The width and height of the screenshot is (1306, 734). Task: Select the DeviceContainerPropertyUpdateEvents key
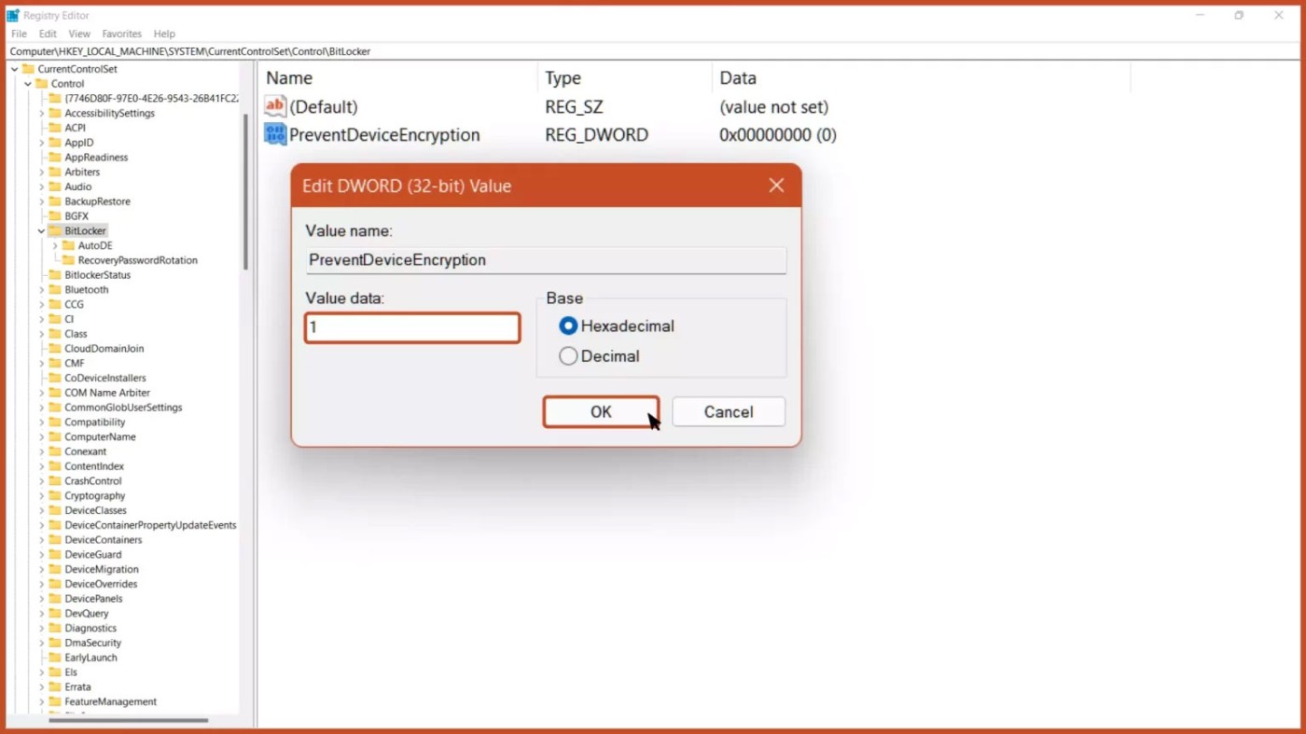coord(150,525)
